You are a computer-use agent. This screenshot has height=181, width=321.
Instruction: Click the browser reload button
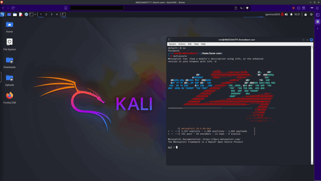13,8
